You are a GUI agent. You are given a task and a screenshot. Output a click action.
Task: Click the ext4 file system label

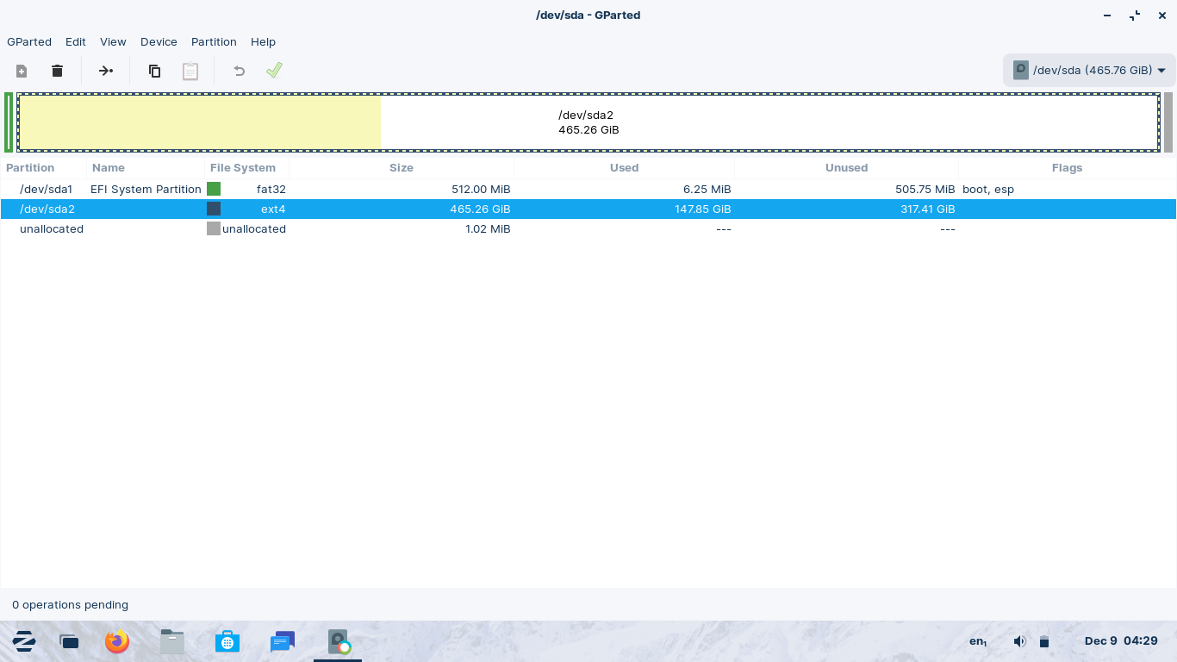[273, 209]
